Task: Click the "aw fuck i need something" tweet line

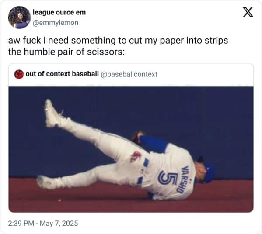Action: click(118, 41)
